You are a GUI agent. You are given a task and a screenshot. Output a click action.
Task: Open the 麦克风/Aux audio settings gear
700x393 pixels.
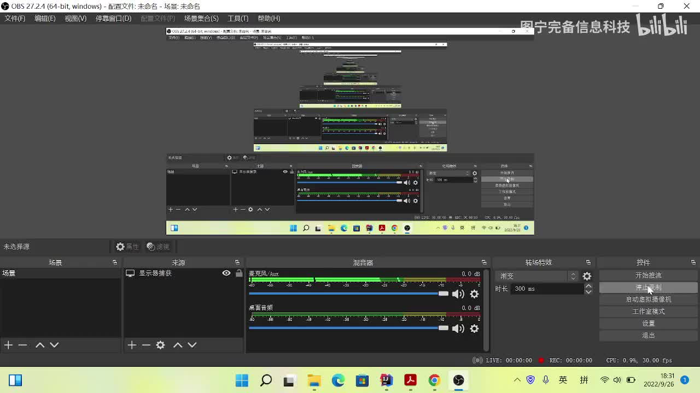pyautogui.click(x=474, y=294)
